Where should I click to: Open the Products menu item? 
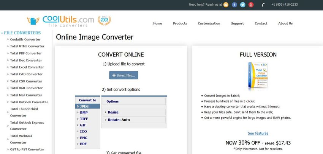180,23
